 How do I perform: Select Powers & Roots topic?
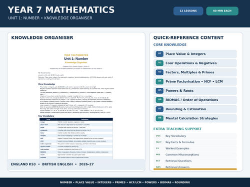[195, 91]
